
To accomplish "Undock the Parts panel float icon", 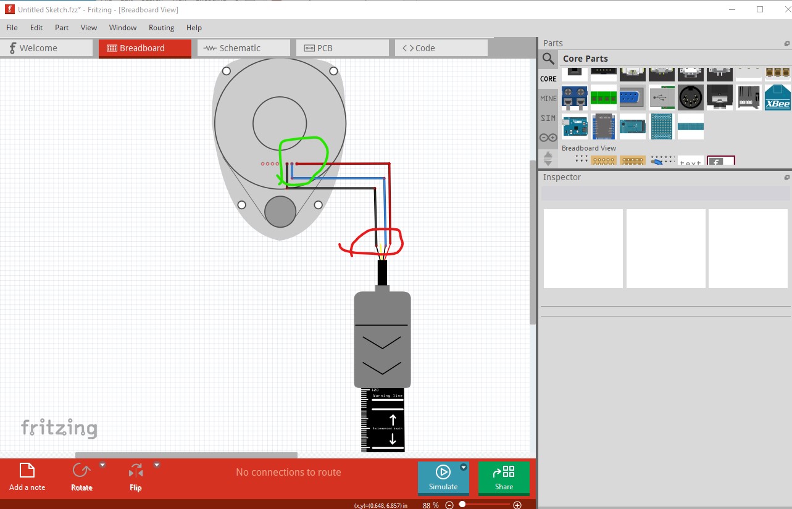I will 787,43.
